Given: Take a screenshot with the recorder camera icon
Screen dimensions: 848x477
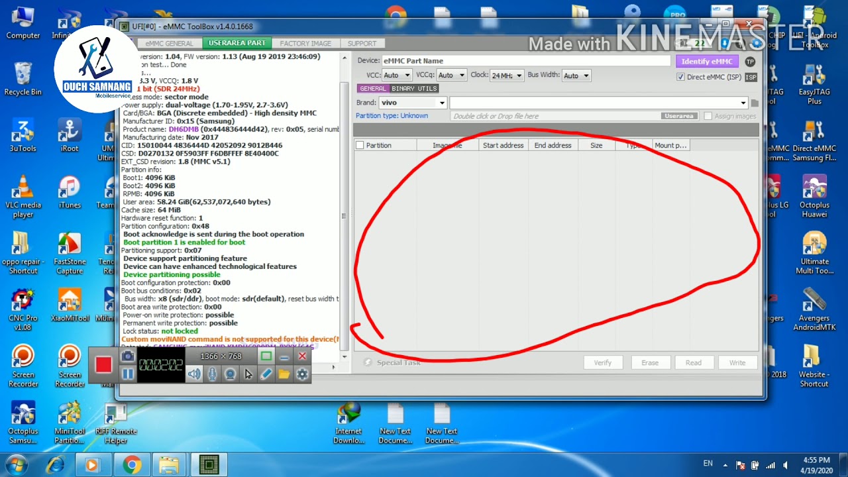Looking at the screenshot, I should click(128, 356).
